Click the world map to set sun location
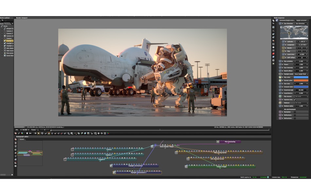This screenshot has height=195, width=311. click(x=294, y=32)
